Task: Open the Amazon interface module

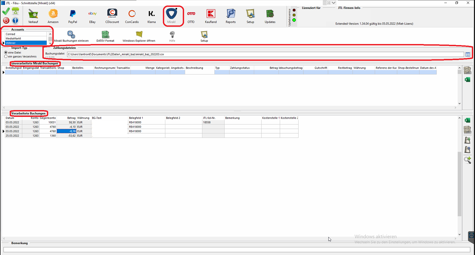Action: (x=53, y=16)
